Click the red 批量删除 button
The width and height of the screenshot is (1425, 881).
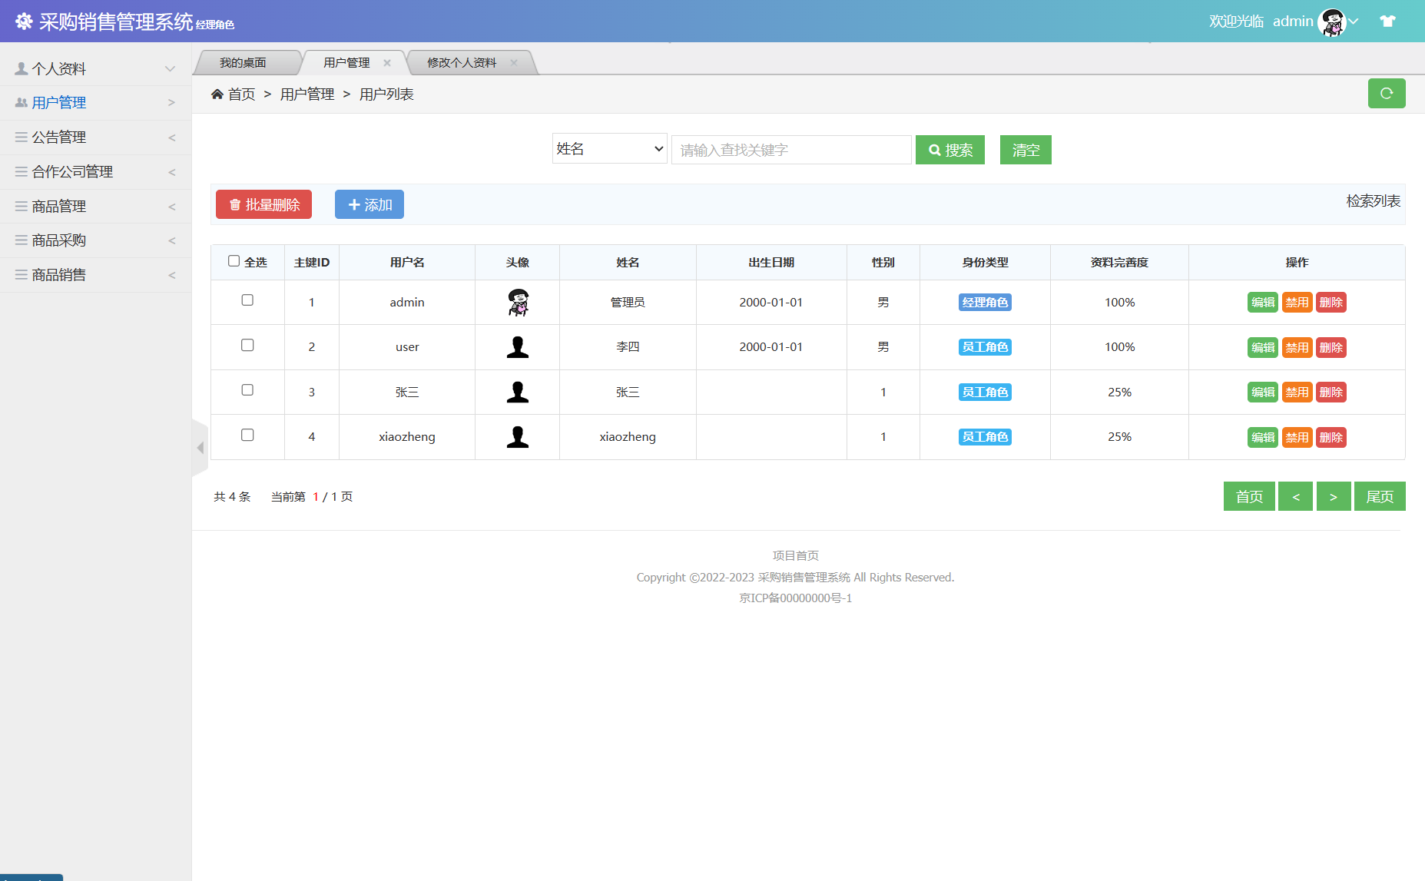coord(263,205)
